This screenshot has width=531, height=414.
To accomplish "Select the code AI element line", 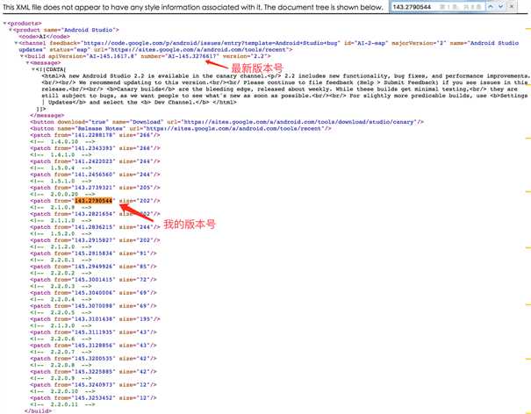I will tap(45, 37).
